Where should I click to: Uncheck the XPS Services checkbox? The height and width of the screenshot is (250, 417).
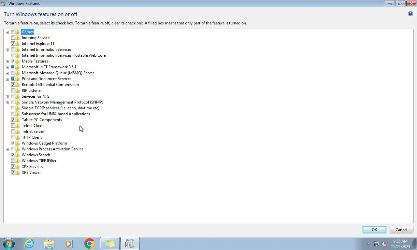click(13, 167)
